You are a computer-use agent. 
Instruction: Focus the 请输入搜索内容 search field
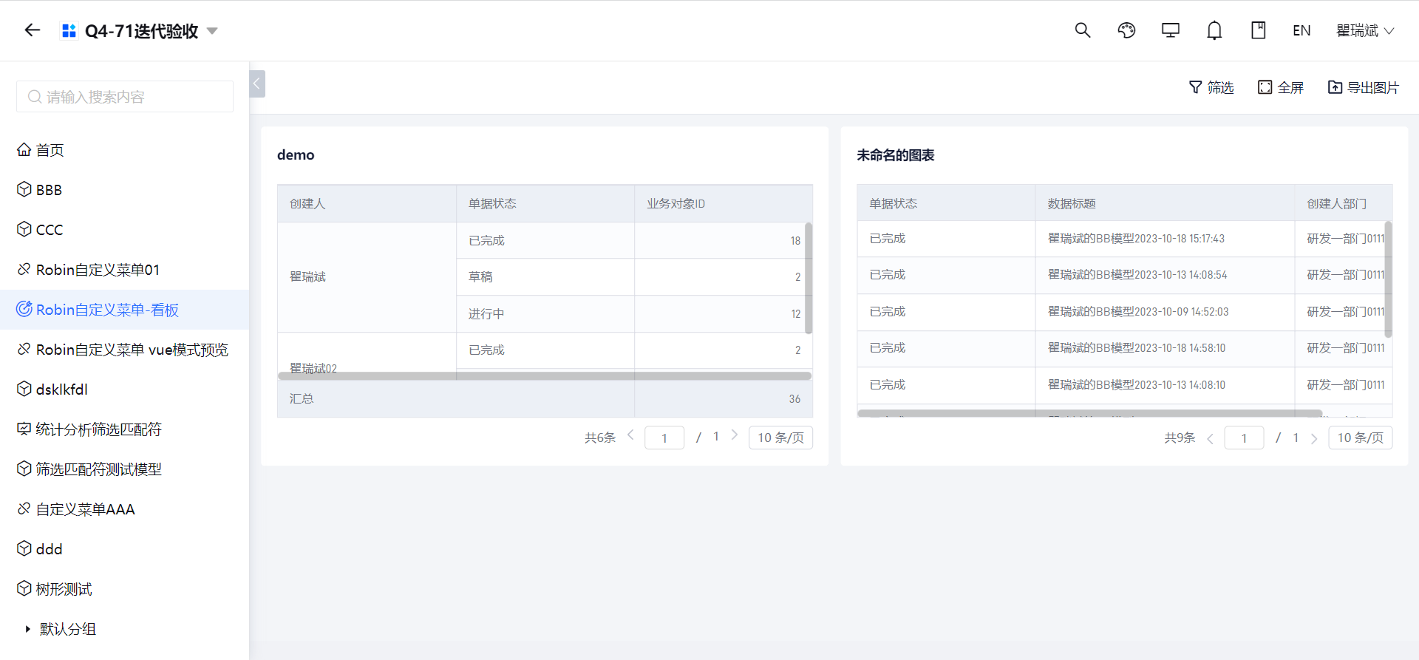tap(125, 97)
